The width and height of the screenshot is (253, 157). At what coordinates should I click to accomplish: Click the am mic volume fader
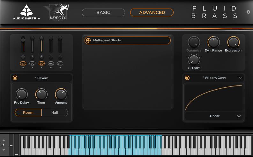pos(60,45)
